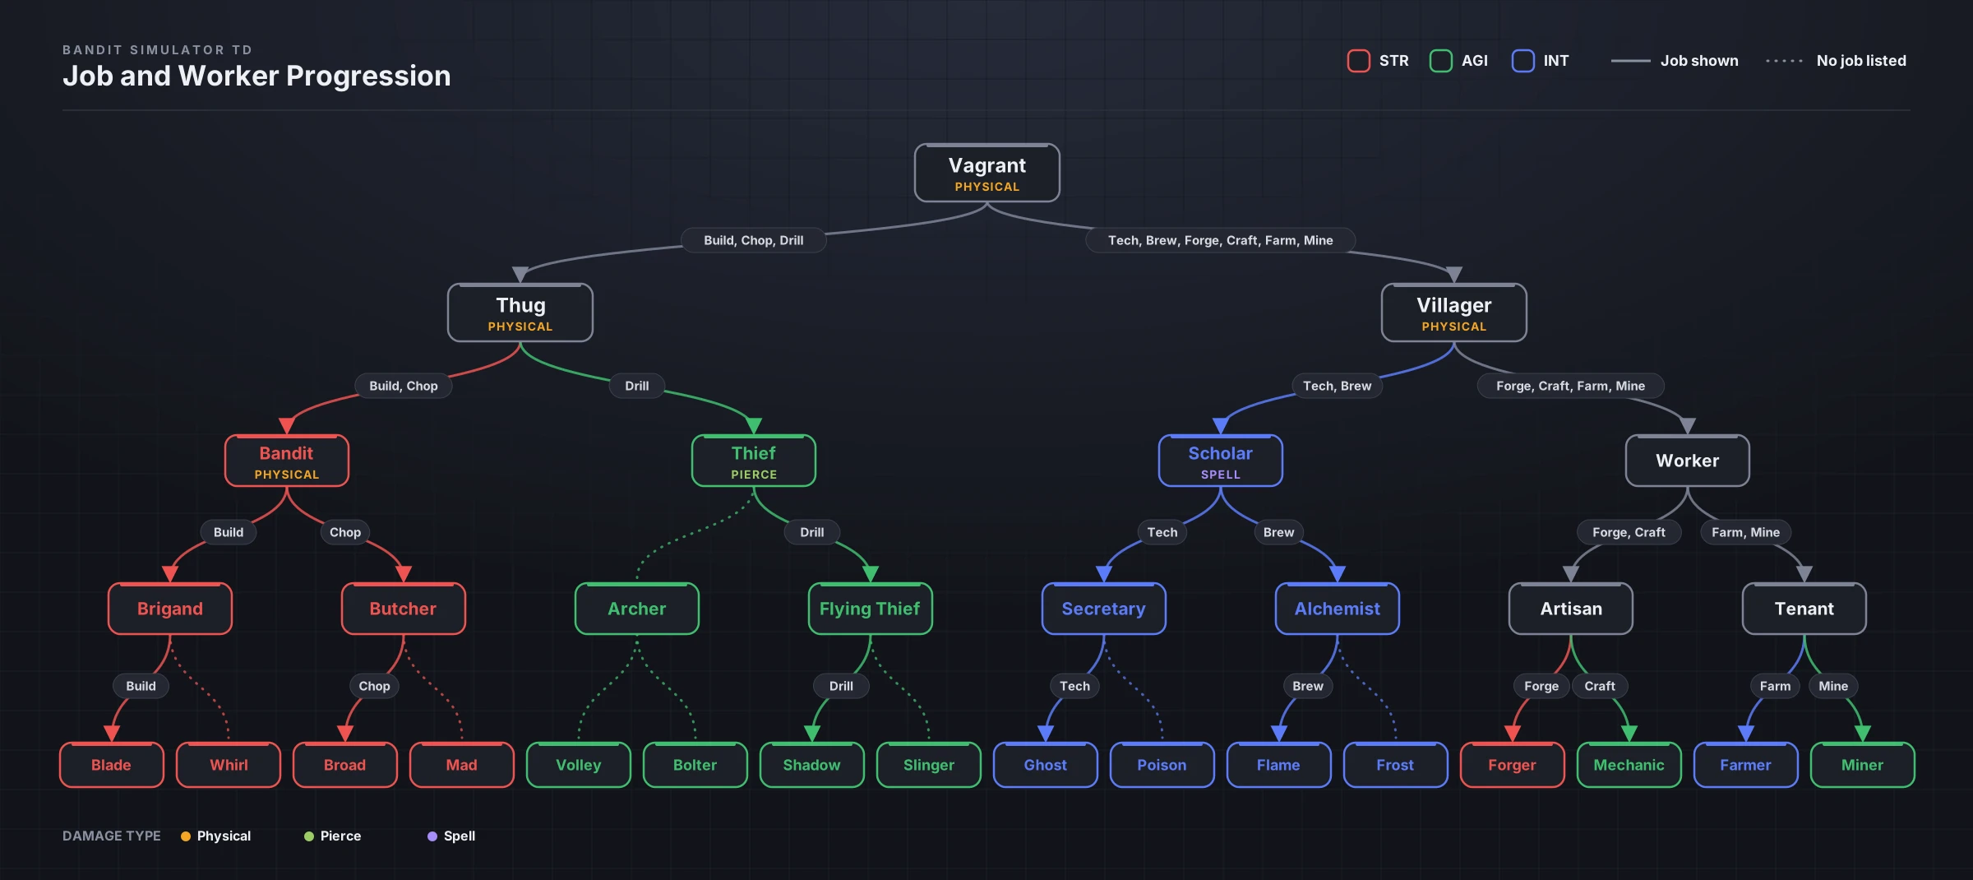Click the blue INT legend swatch
The image size is (1973, 880).
click(x=1522, y=61)
